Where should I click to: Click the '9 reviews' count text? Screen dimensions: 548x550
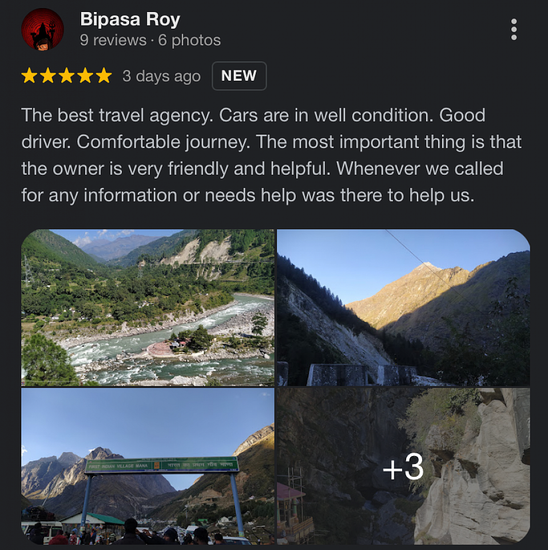[113, 40]
